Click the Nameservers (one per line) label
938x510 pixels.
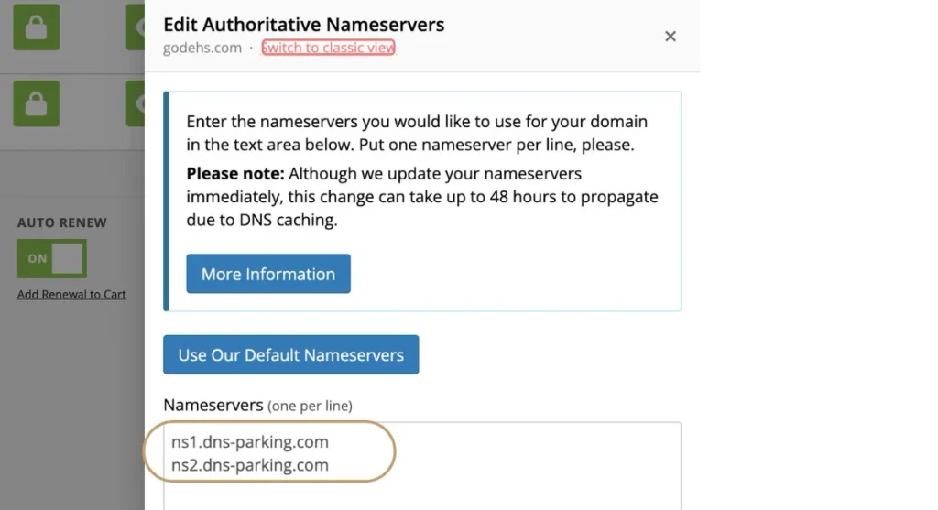click(257, 405)
